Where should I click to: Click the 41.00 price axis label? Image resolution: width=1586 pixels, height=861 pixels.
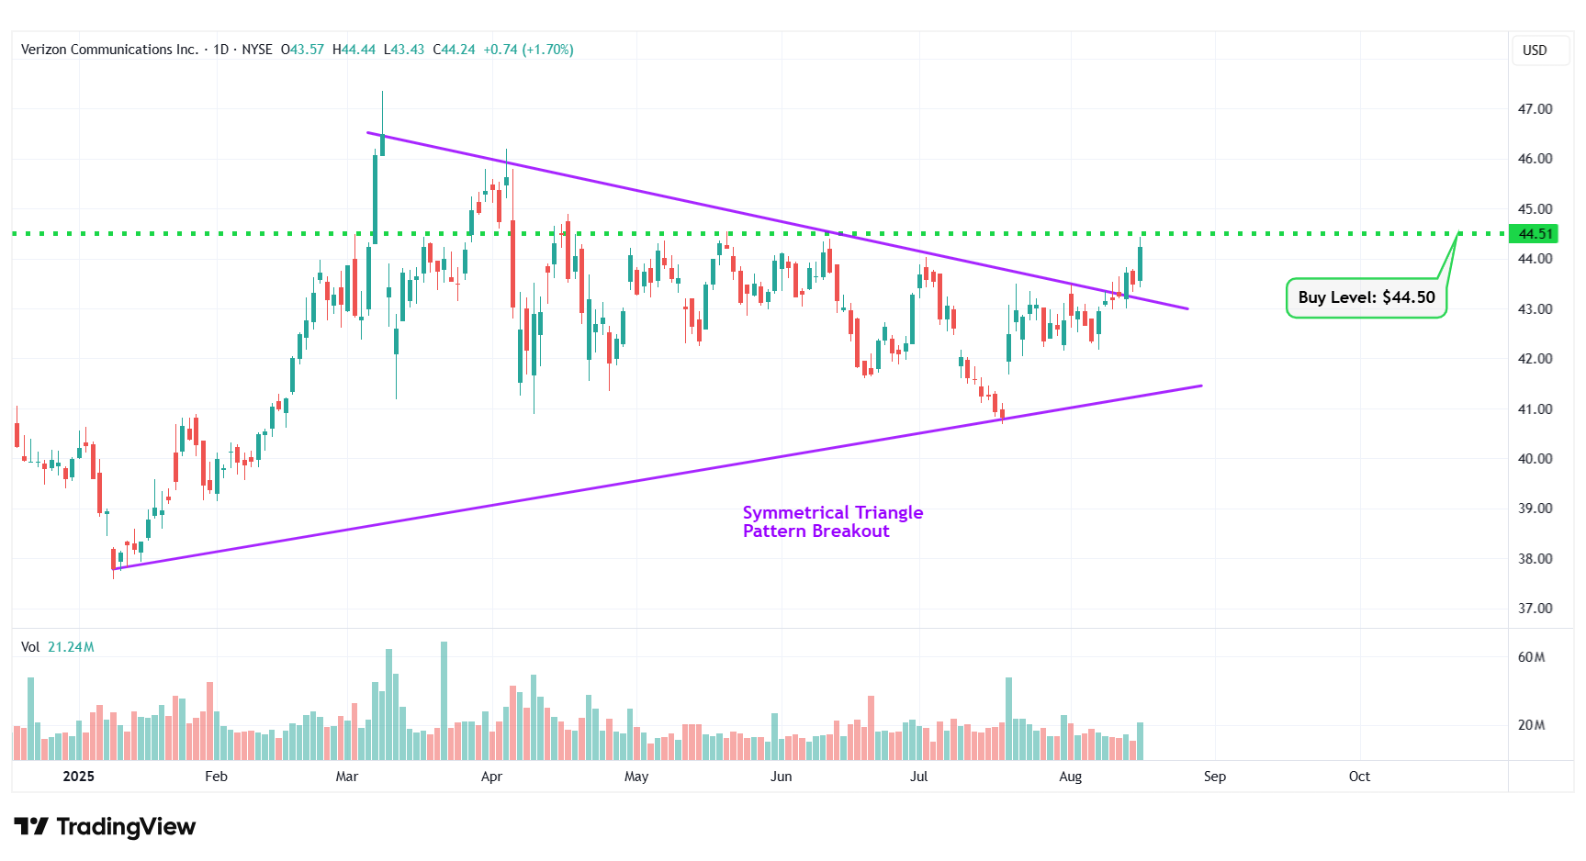1535,409
